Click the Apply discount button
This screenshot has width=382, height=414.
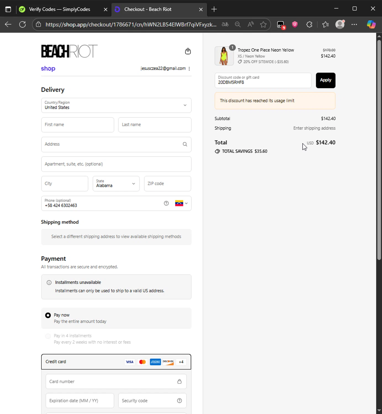pyautogui.click(x=326, y=80)
